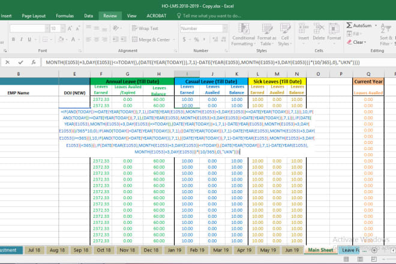Click AutoSum

(x=359, y=26)
